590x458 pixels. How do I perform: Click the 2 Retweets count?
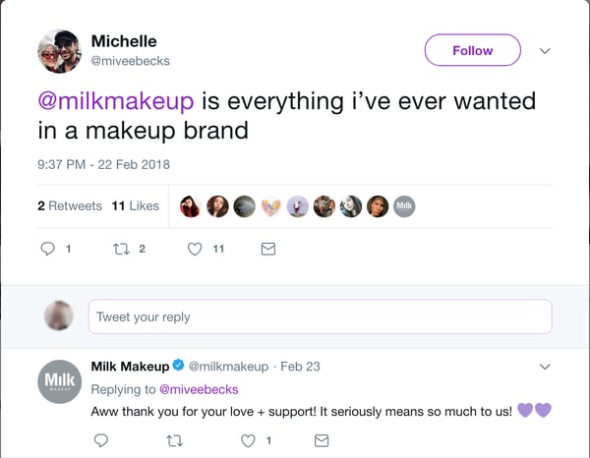(x=69, y=206)
